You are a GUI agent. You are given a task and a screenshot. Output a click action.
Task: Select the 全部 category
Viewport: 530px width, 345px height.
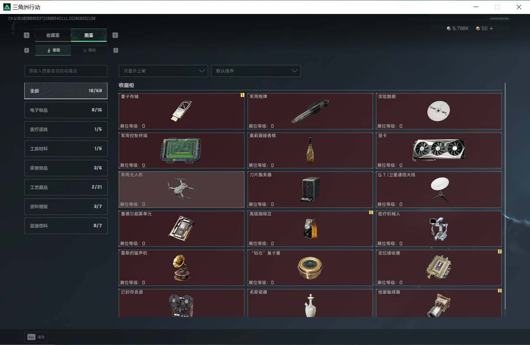(66, 91)
